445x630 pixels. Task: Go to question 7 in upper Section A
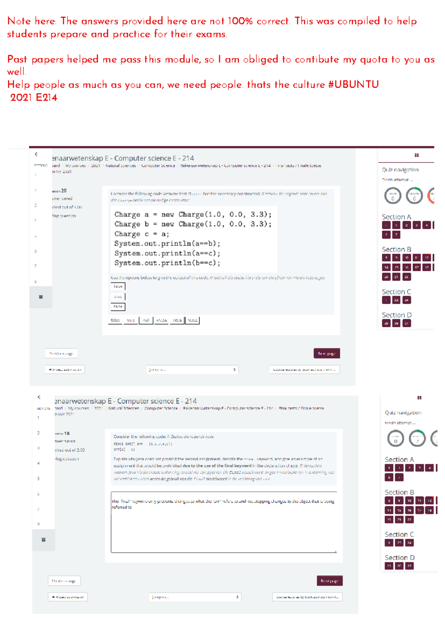pyautogui.click(x=396, y=235)
